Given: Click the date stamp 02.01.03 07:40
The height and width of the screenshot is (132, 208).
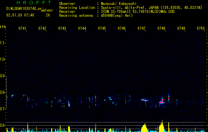Looking at the screenshot, I should click(x=20, y=15).
